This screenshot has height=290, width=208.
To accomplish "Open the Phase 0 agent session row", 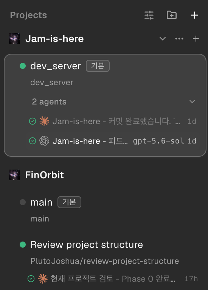I will [113, 279].
